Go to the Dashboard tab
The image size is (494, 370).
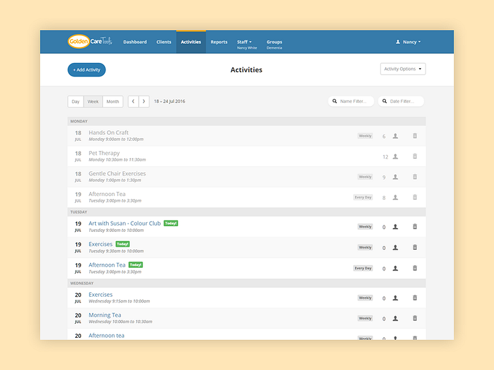click(x=135, y=42)
